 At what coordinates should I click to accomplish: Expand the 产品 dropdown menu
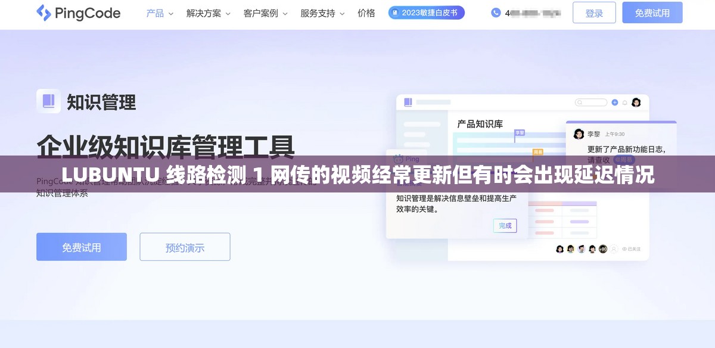pyautogui.click(x=158, y=13)
